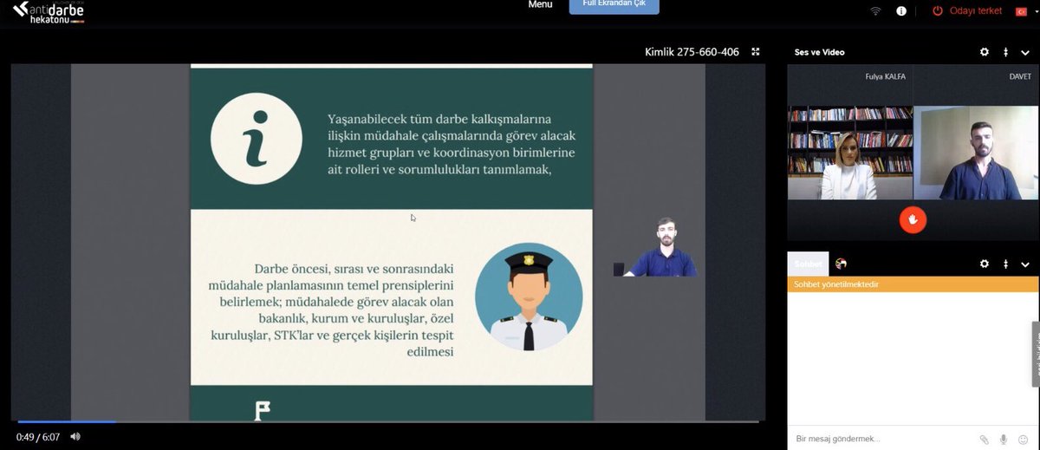Open chat panel settings gear

point(985,264)
